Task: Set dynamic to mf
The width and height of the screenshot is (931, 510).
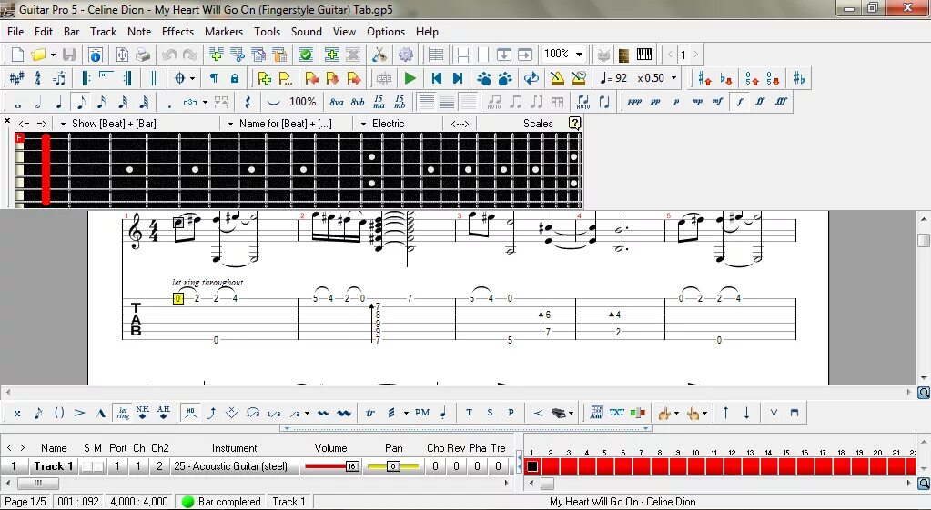Action: pyautogui.click(x=718, y=102)
